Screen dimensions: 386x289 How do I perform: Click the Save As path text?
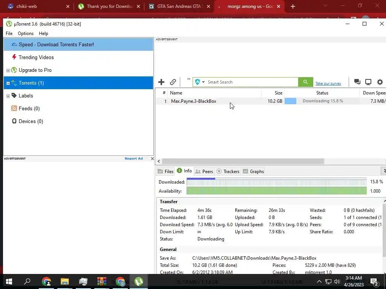point(254,258)
